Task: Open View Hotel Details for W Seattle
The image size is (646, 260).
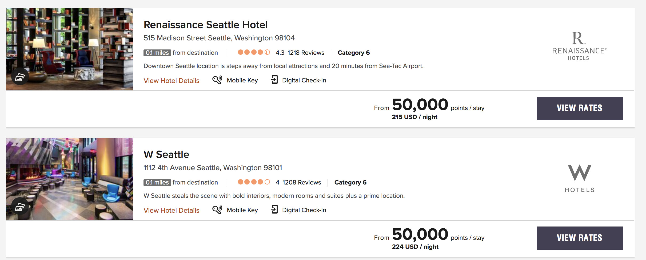Action: tap(172, 210)
